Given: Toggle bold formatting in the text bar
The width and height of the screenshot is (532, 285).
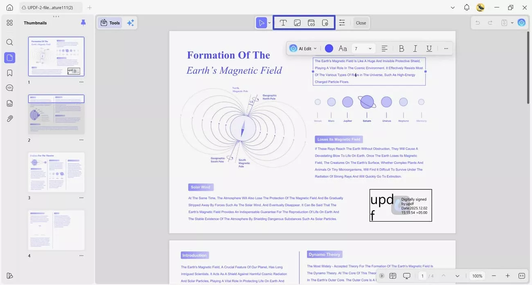Looking at the screenshot, I should tap(401, 48).
